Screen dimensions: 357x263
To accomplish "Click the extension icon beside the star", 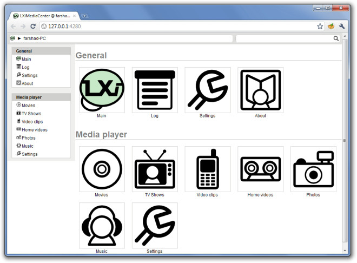I will (x=331, y=26).
